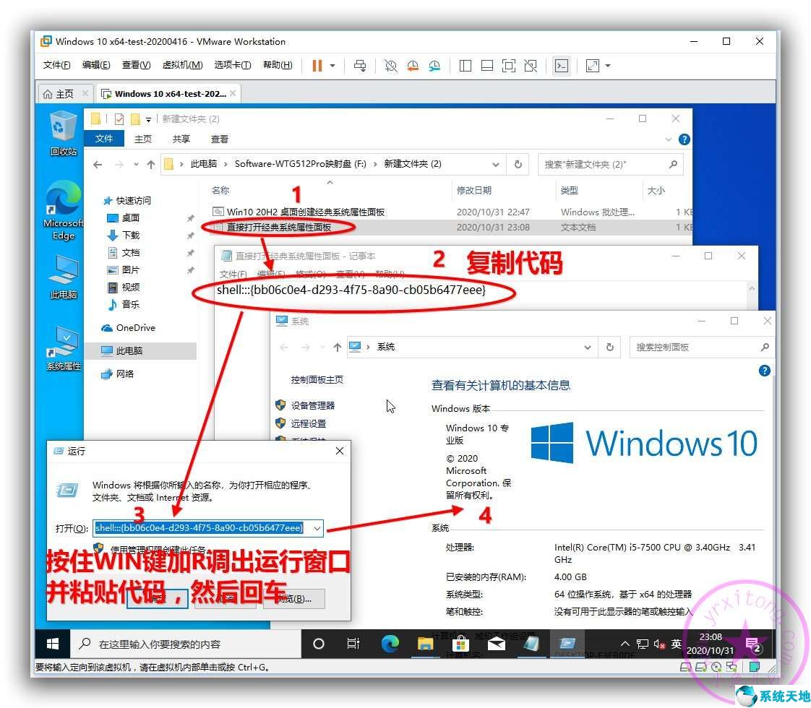The width and height of the screenshot is (811, 708).
Task: Revert the VM to its snapshot
Action: tap(413, 66)
